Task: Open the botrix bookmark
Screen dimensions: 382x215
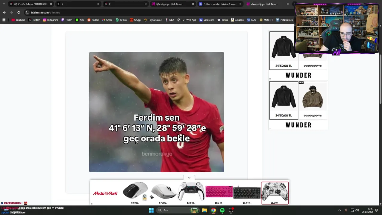Action: (223, 20)
